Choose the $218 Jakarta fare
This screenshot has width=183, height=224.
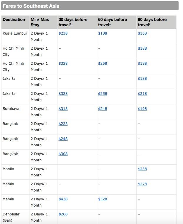point(142,94)
